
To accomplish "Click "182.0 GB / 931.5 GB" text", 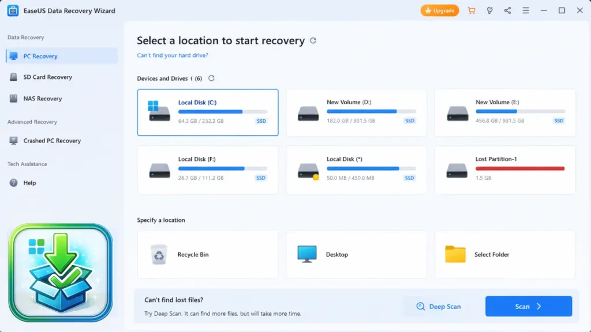I will tap(350, 120).
